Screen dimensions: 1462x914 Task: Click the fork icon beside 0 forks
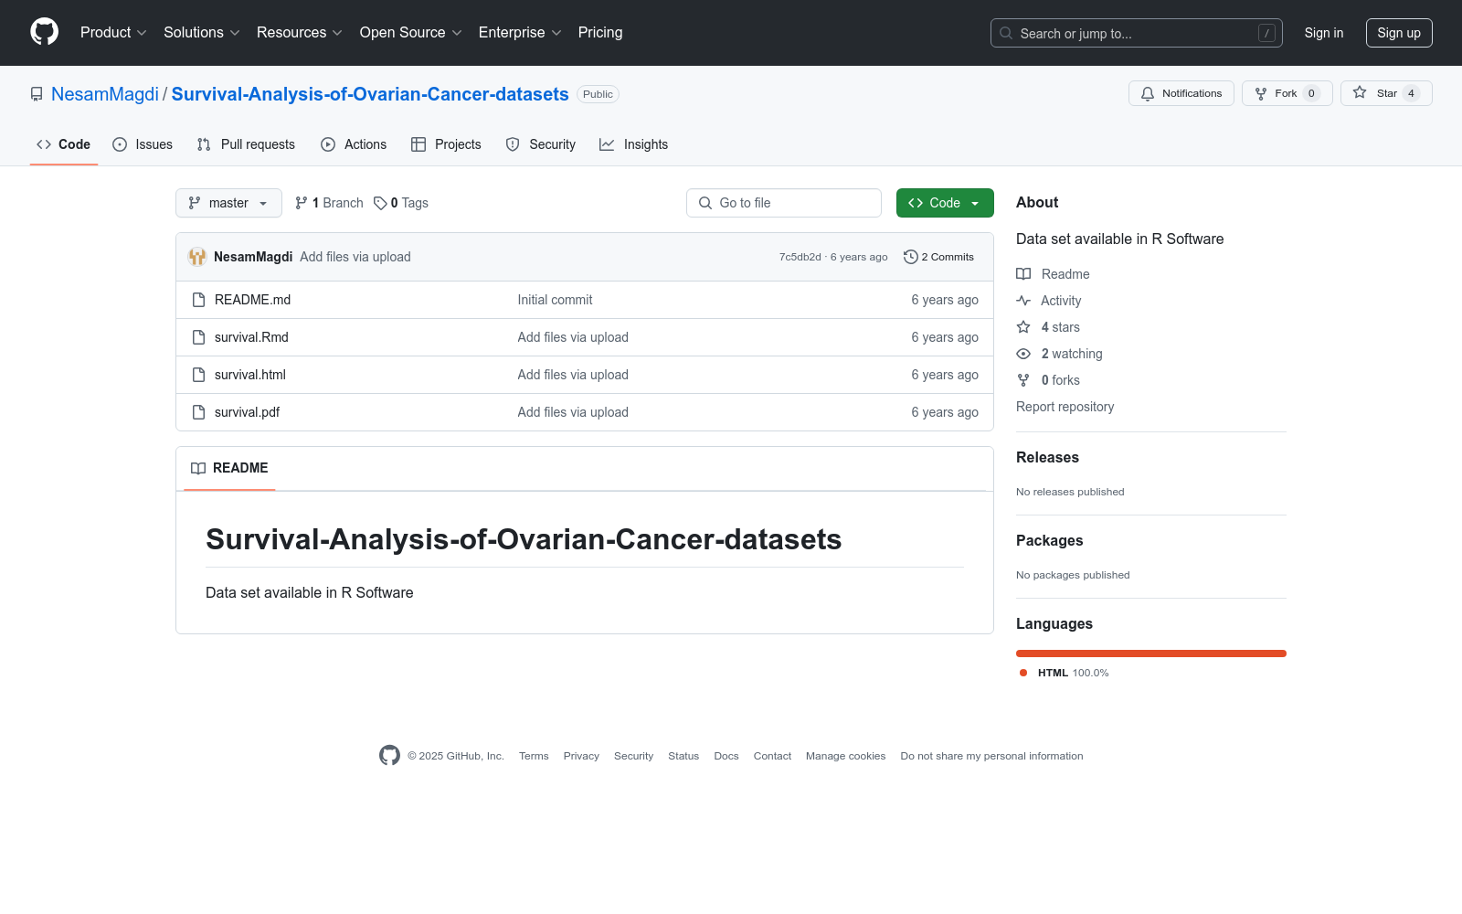[x=1023, y=380]
